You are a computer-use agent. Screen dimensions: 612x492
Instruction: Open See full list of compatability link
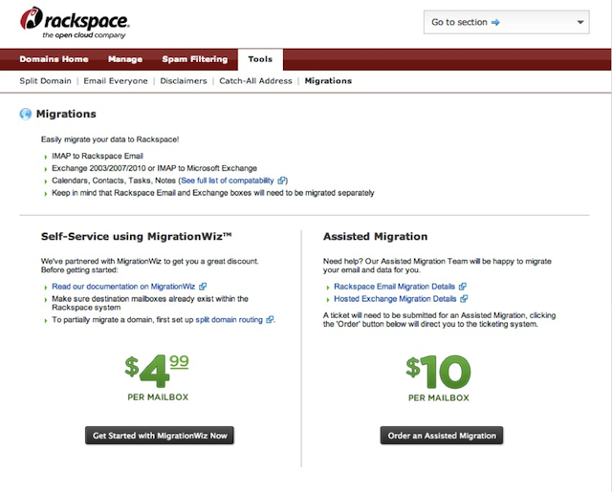click(x=228, y=181)
